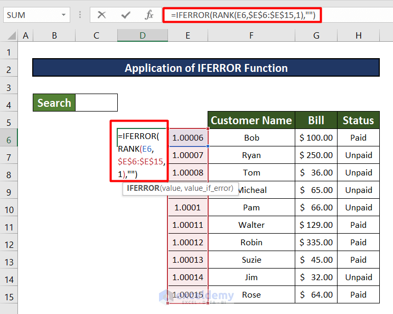Open the Insert Function fx dialog
This screenshot has width=393, height=314.
point(149,15)
